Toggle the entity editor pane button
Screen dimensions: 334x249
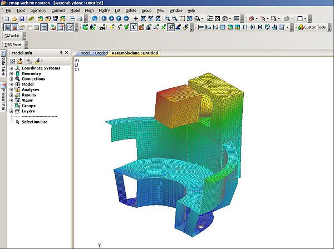(22, 27)
